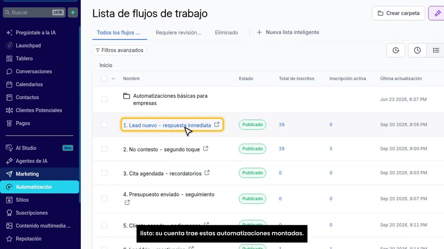Check the Lead nuevo row checkbox

tap(104, 124)
